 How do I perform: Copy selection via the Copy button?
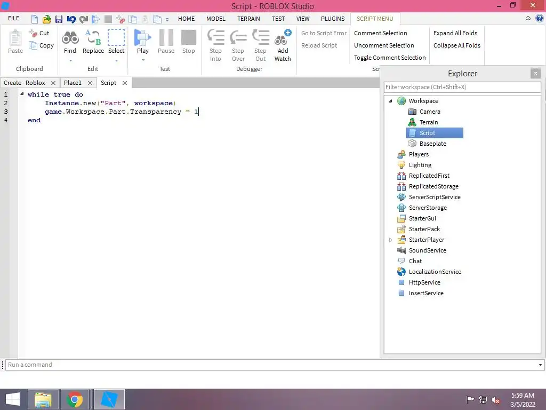(42, 45)
